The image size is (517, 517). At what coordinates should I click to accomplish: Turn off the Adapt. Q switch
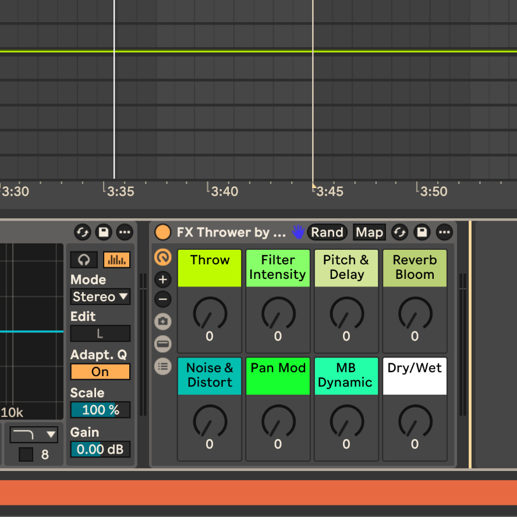100,371
